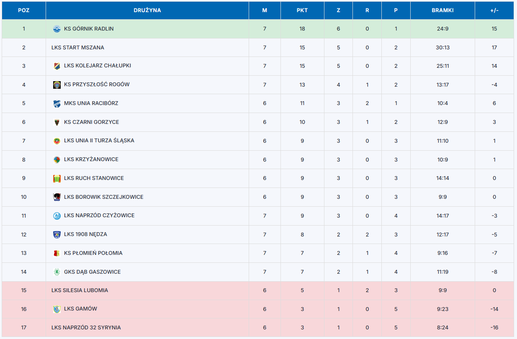Click the GKS Dąb Gaszowice logo
517x339 pixels.
pos(57,272)
